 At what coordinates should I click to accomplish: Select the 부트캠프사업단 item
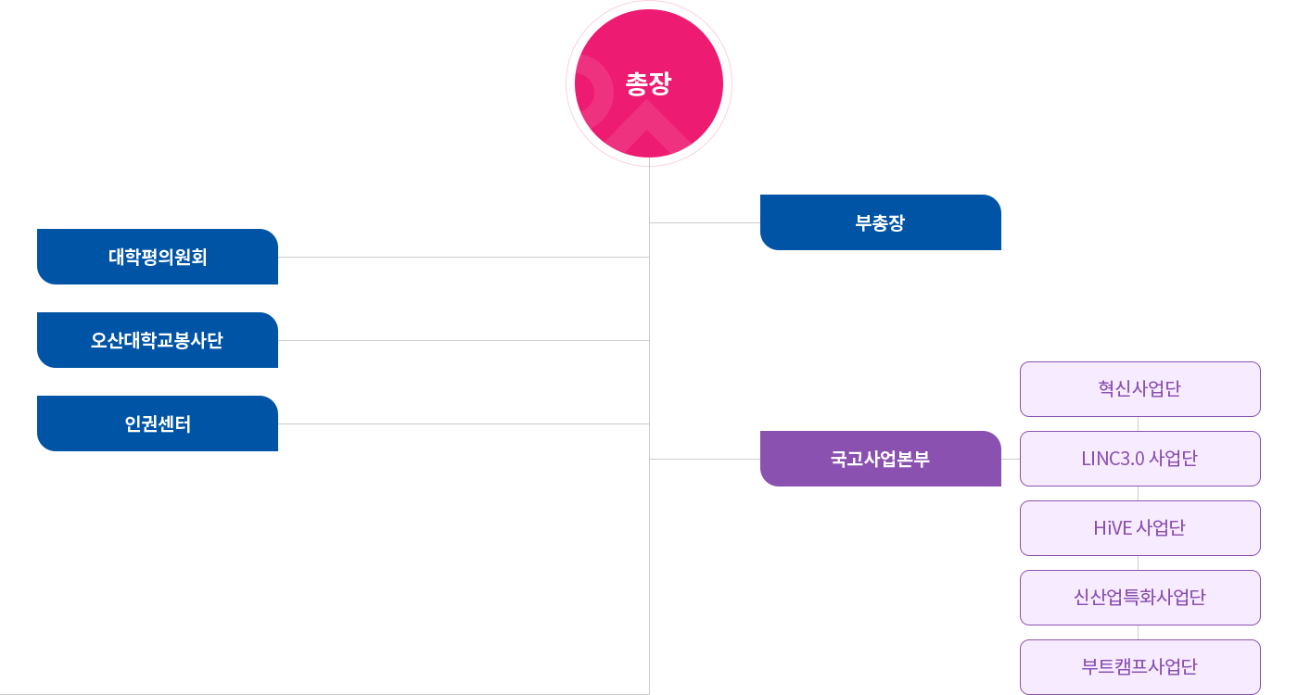[1140, 667]
